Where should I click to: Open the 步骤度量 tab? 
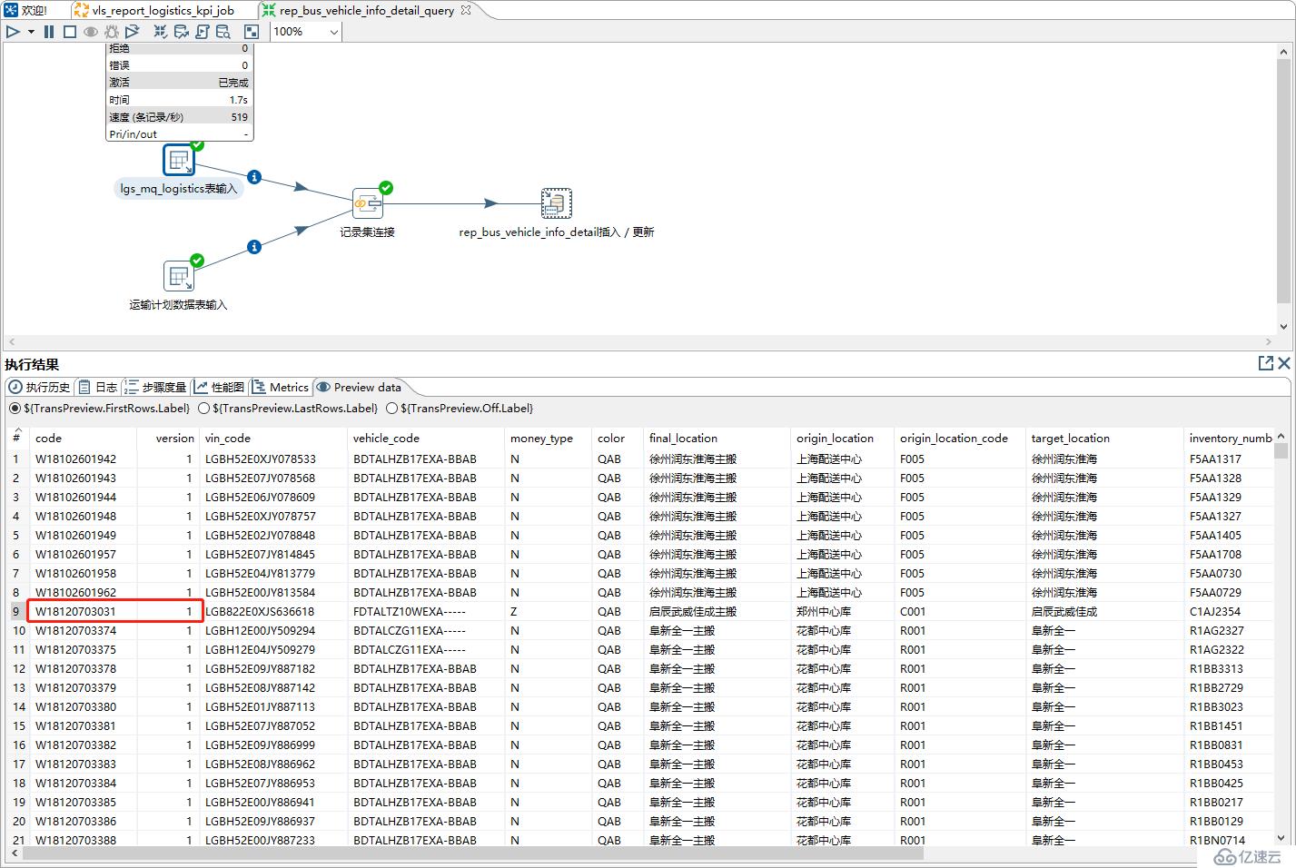pos(155,387)
